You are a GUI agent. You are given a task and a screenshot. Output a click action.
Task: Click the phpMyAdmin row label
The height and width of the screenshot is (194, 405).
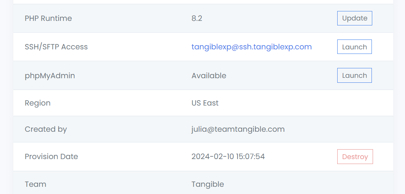pyautogui.click(x=50, y=76)
